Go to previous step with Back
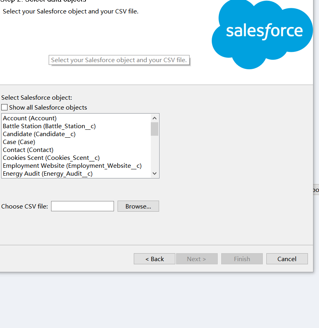This screenshot has height=328, width=319. click(154, 259)
